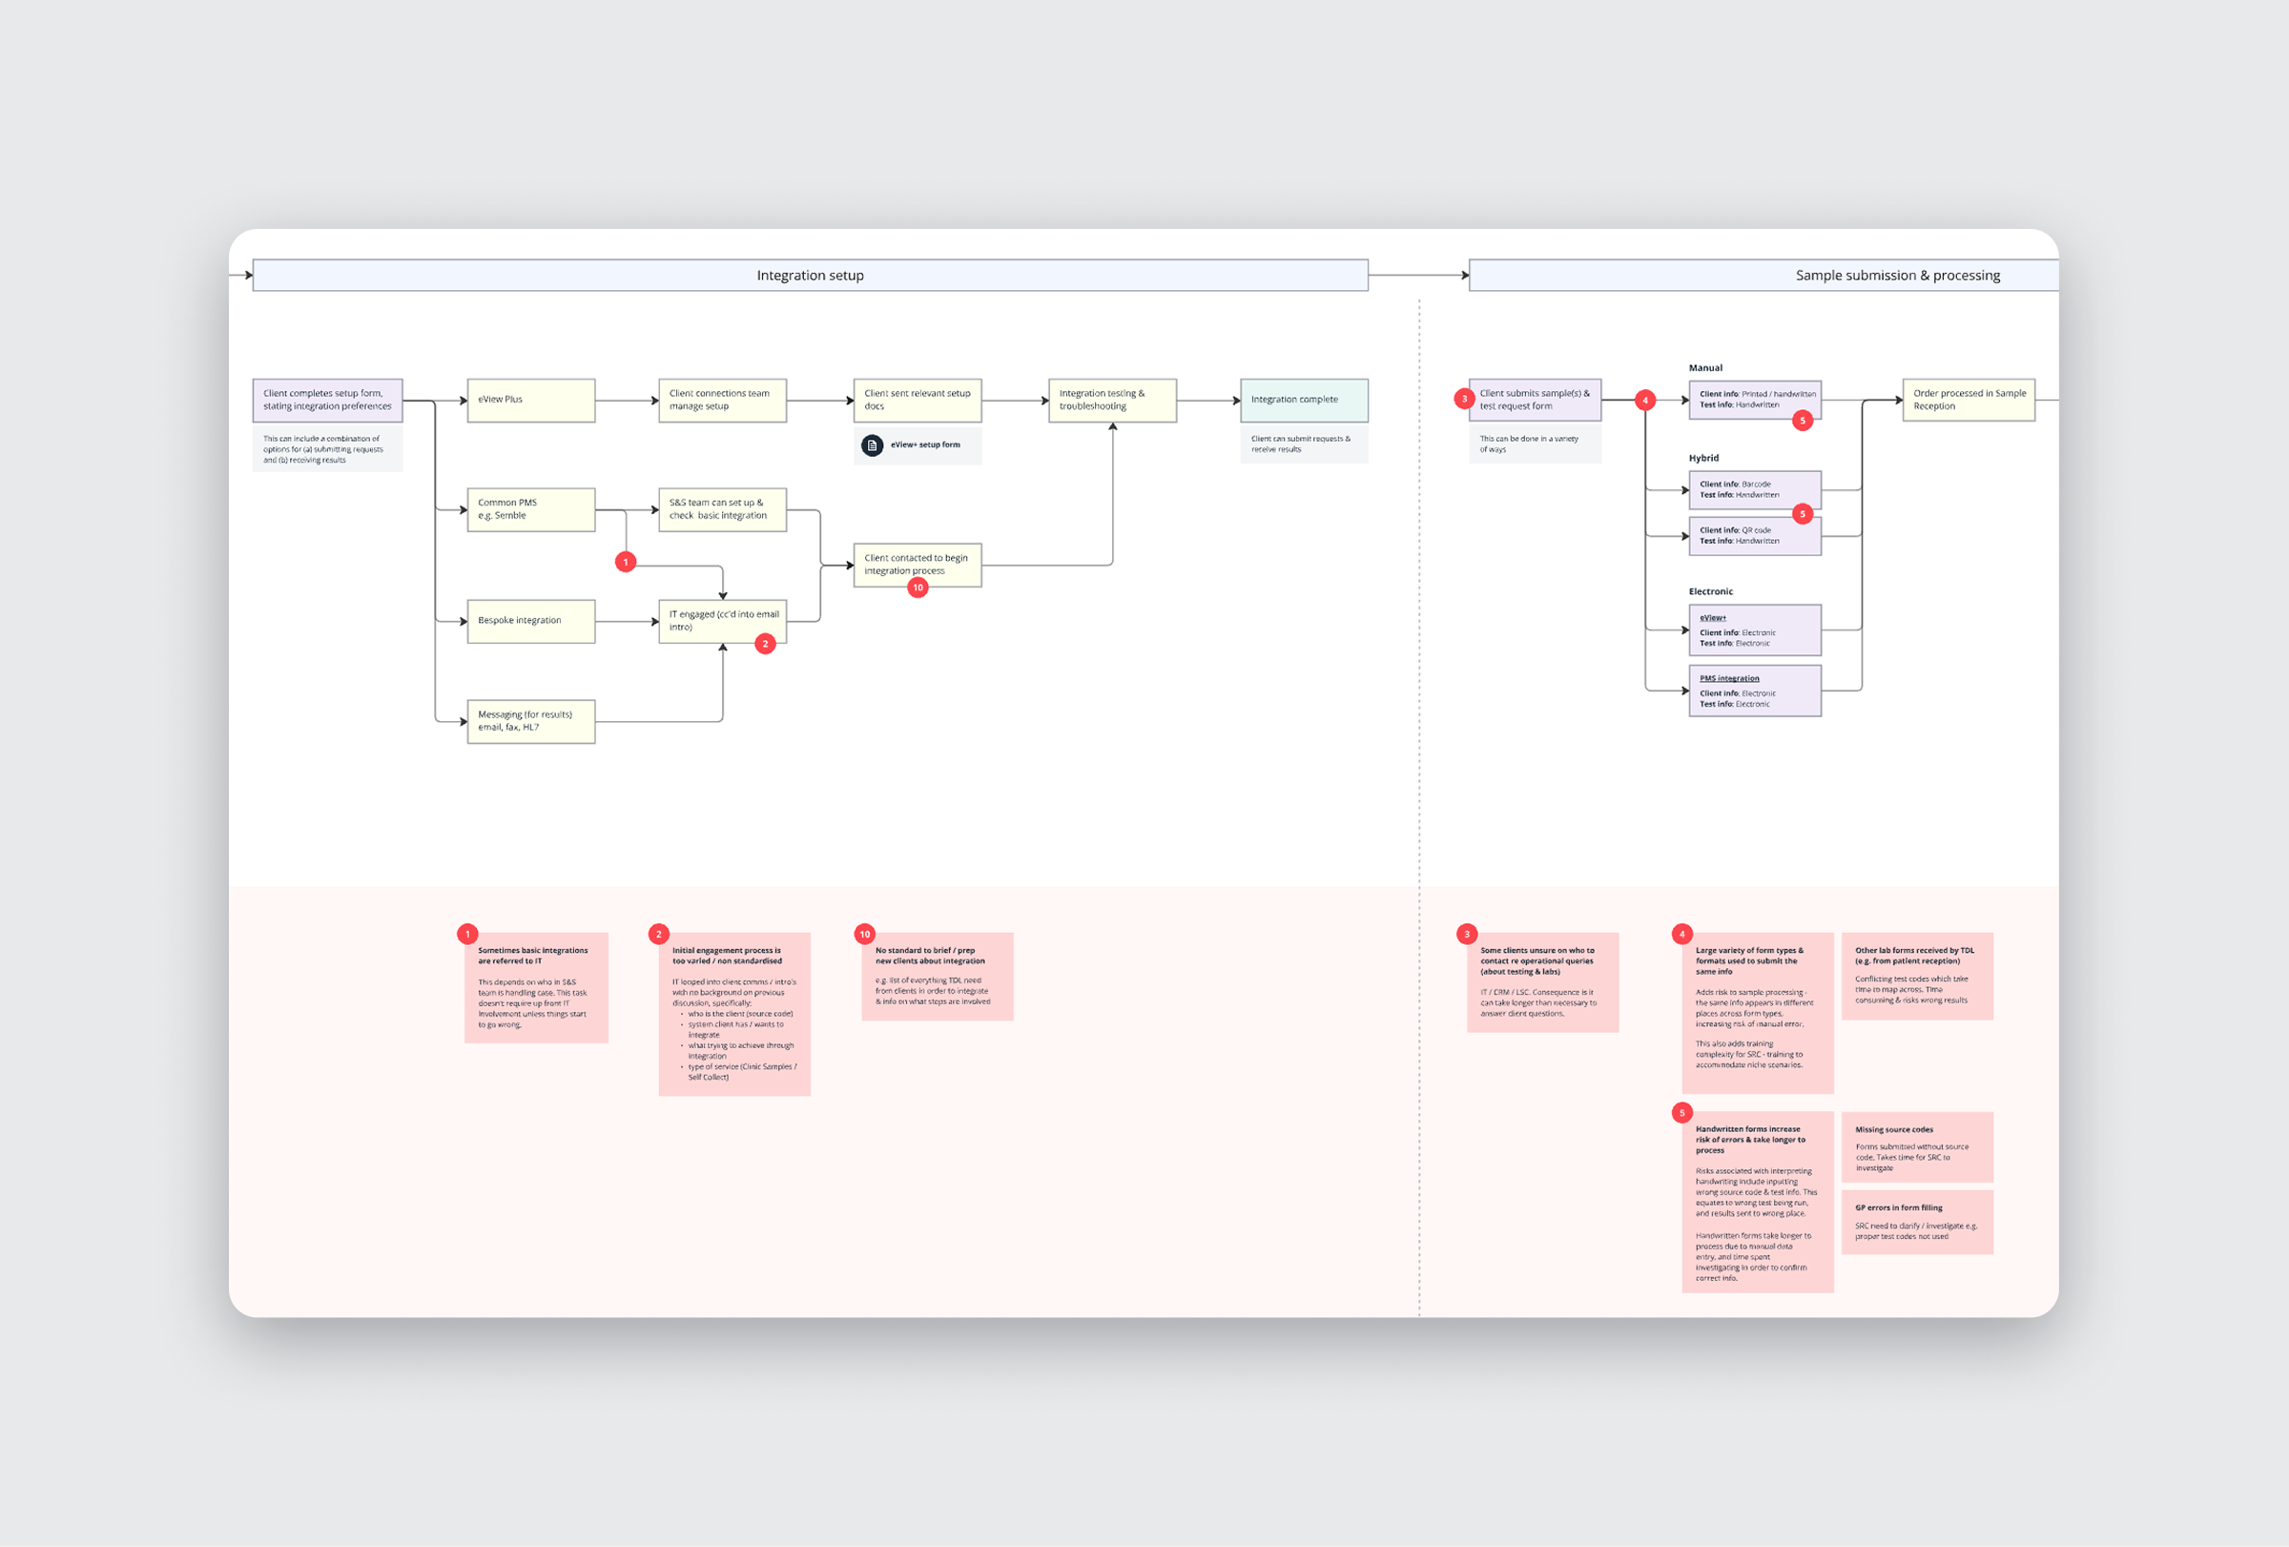Select the Missing source codes note
Screen dimensions: 2289x1547
pos(1918,1147)
